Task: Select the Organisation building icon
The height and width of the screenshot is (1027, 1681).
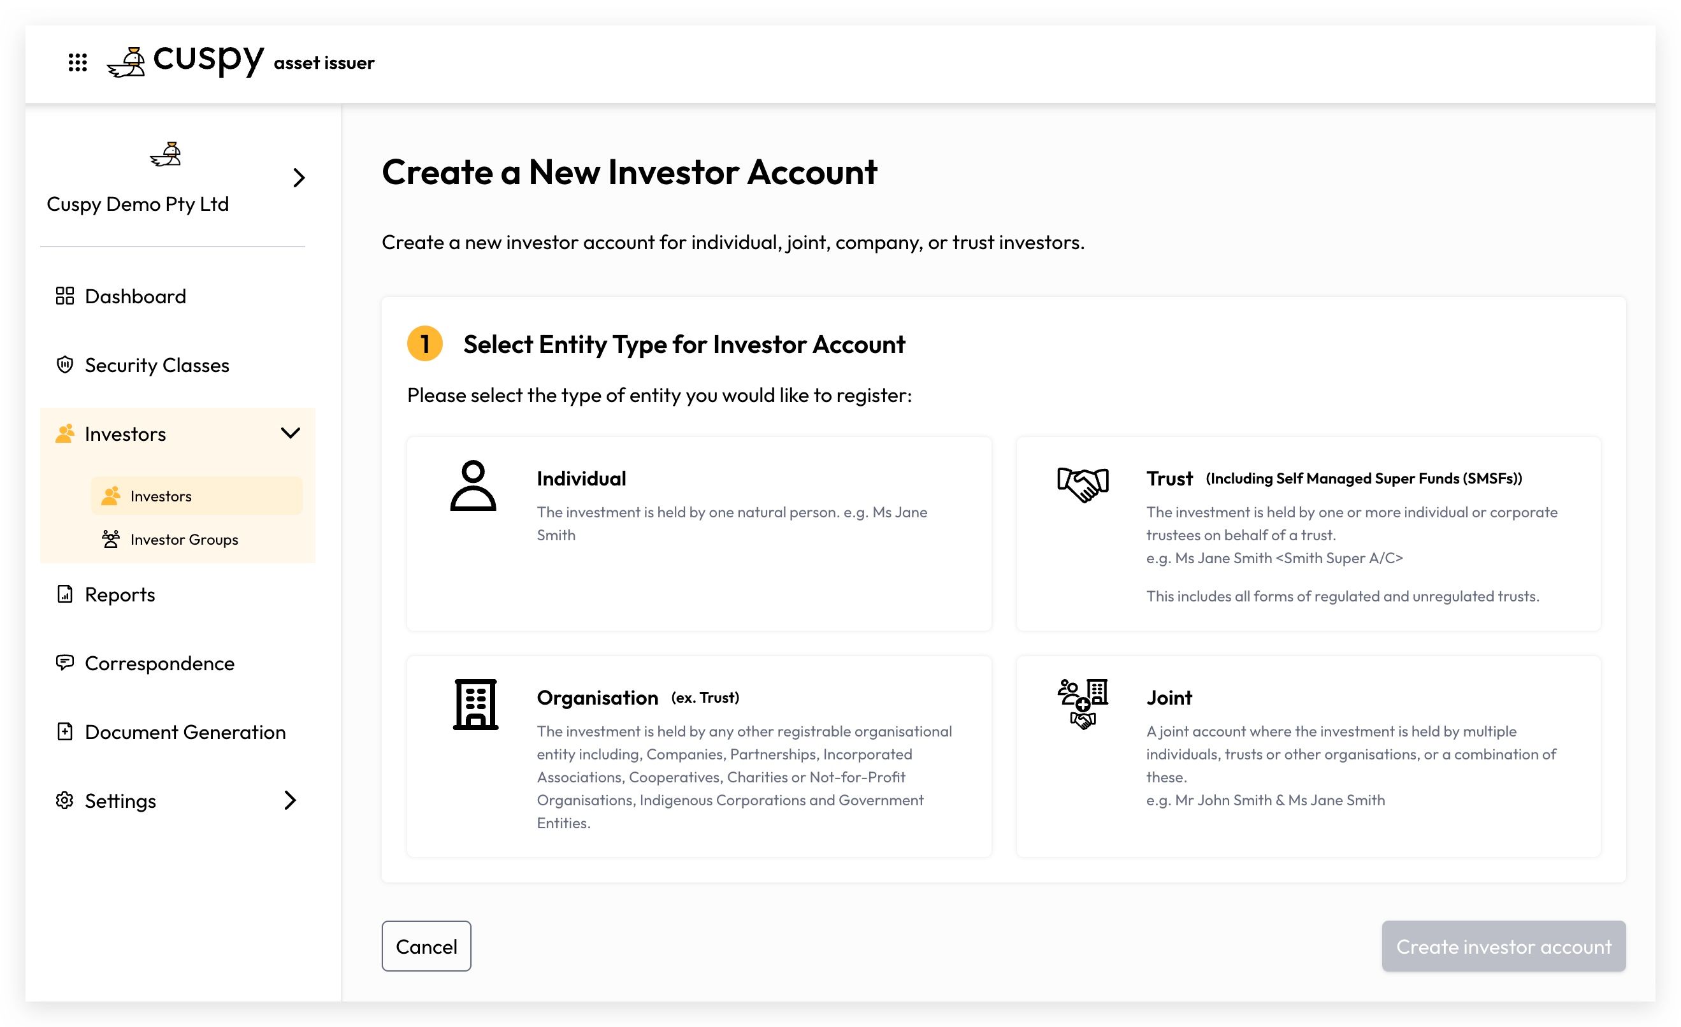Action: click(475, 705)
